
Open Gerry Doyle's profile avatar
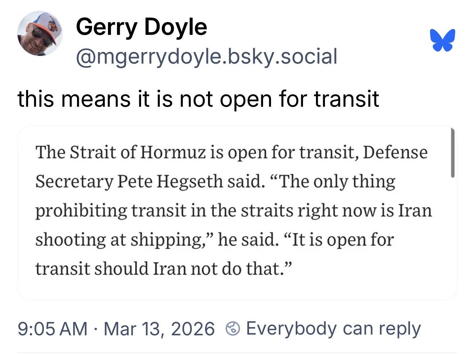[x=40, y=33]
